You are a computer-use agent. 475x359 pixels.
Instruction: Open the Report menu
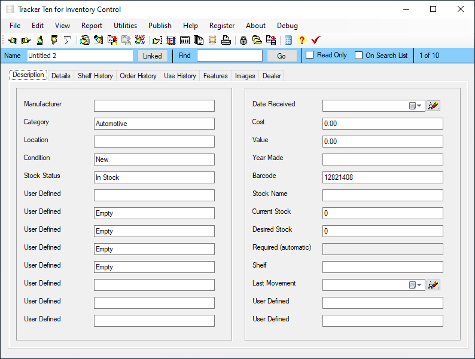coord(92,26)
